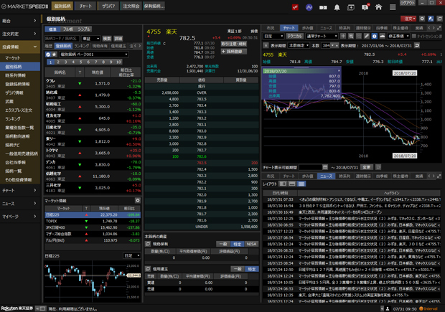445x312 pixels.
Task: Click the star icon beside page dropdown
Action: [55, 55]
